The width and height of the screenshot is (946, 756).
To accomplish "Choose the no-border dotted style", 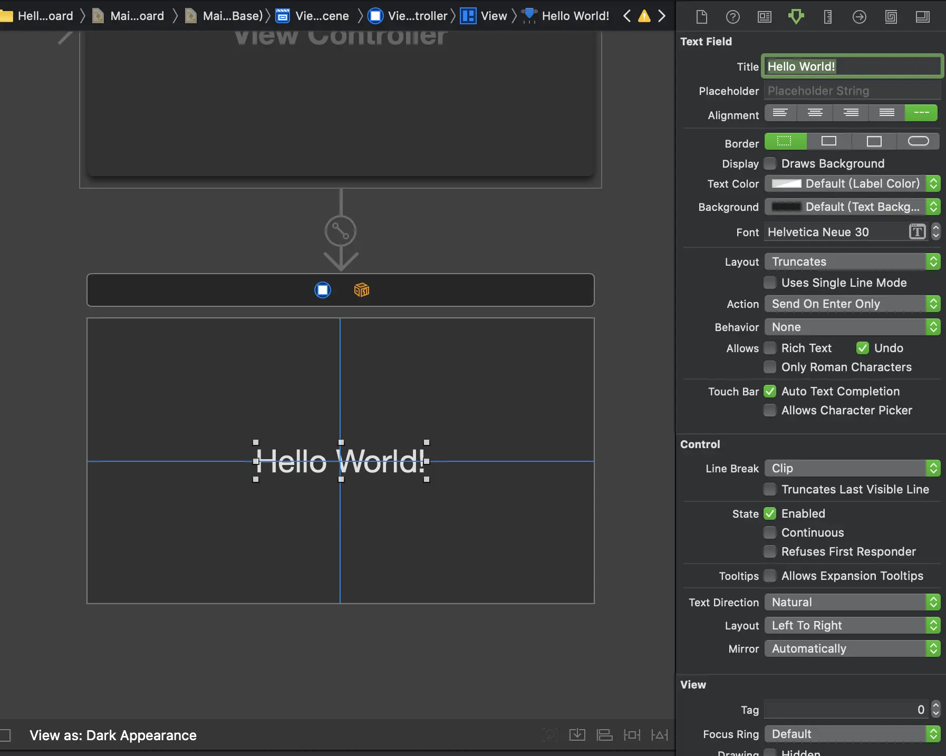I will [x=785, y=141].
